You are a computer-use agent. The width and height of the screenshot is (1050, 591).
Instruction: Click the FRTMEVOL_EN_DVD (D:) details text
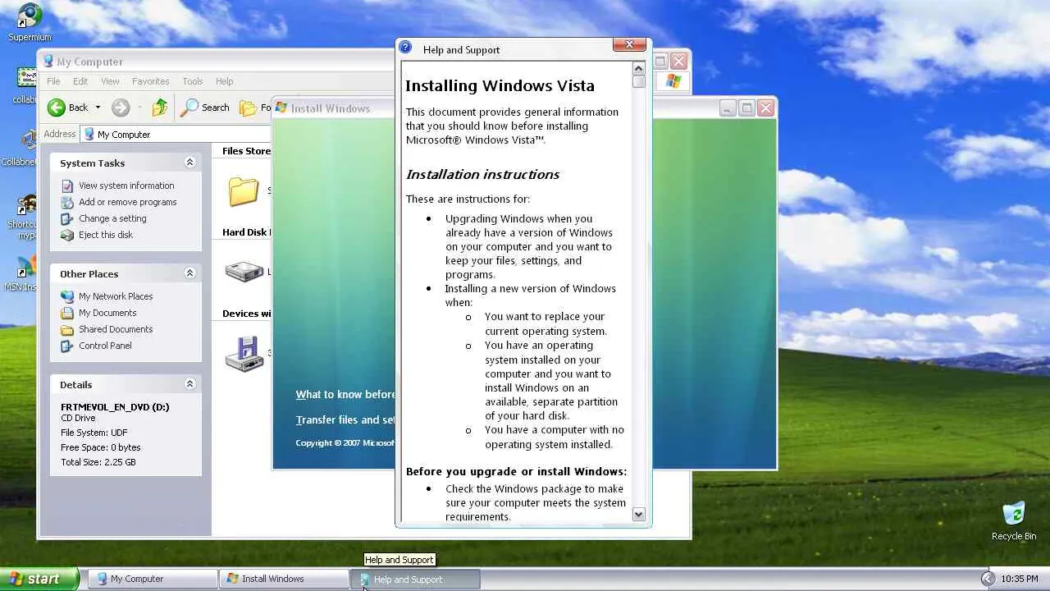115,407
